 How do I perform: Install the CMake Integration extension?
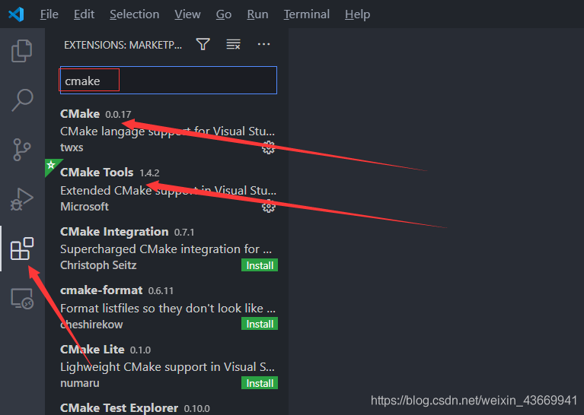260,265
